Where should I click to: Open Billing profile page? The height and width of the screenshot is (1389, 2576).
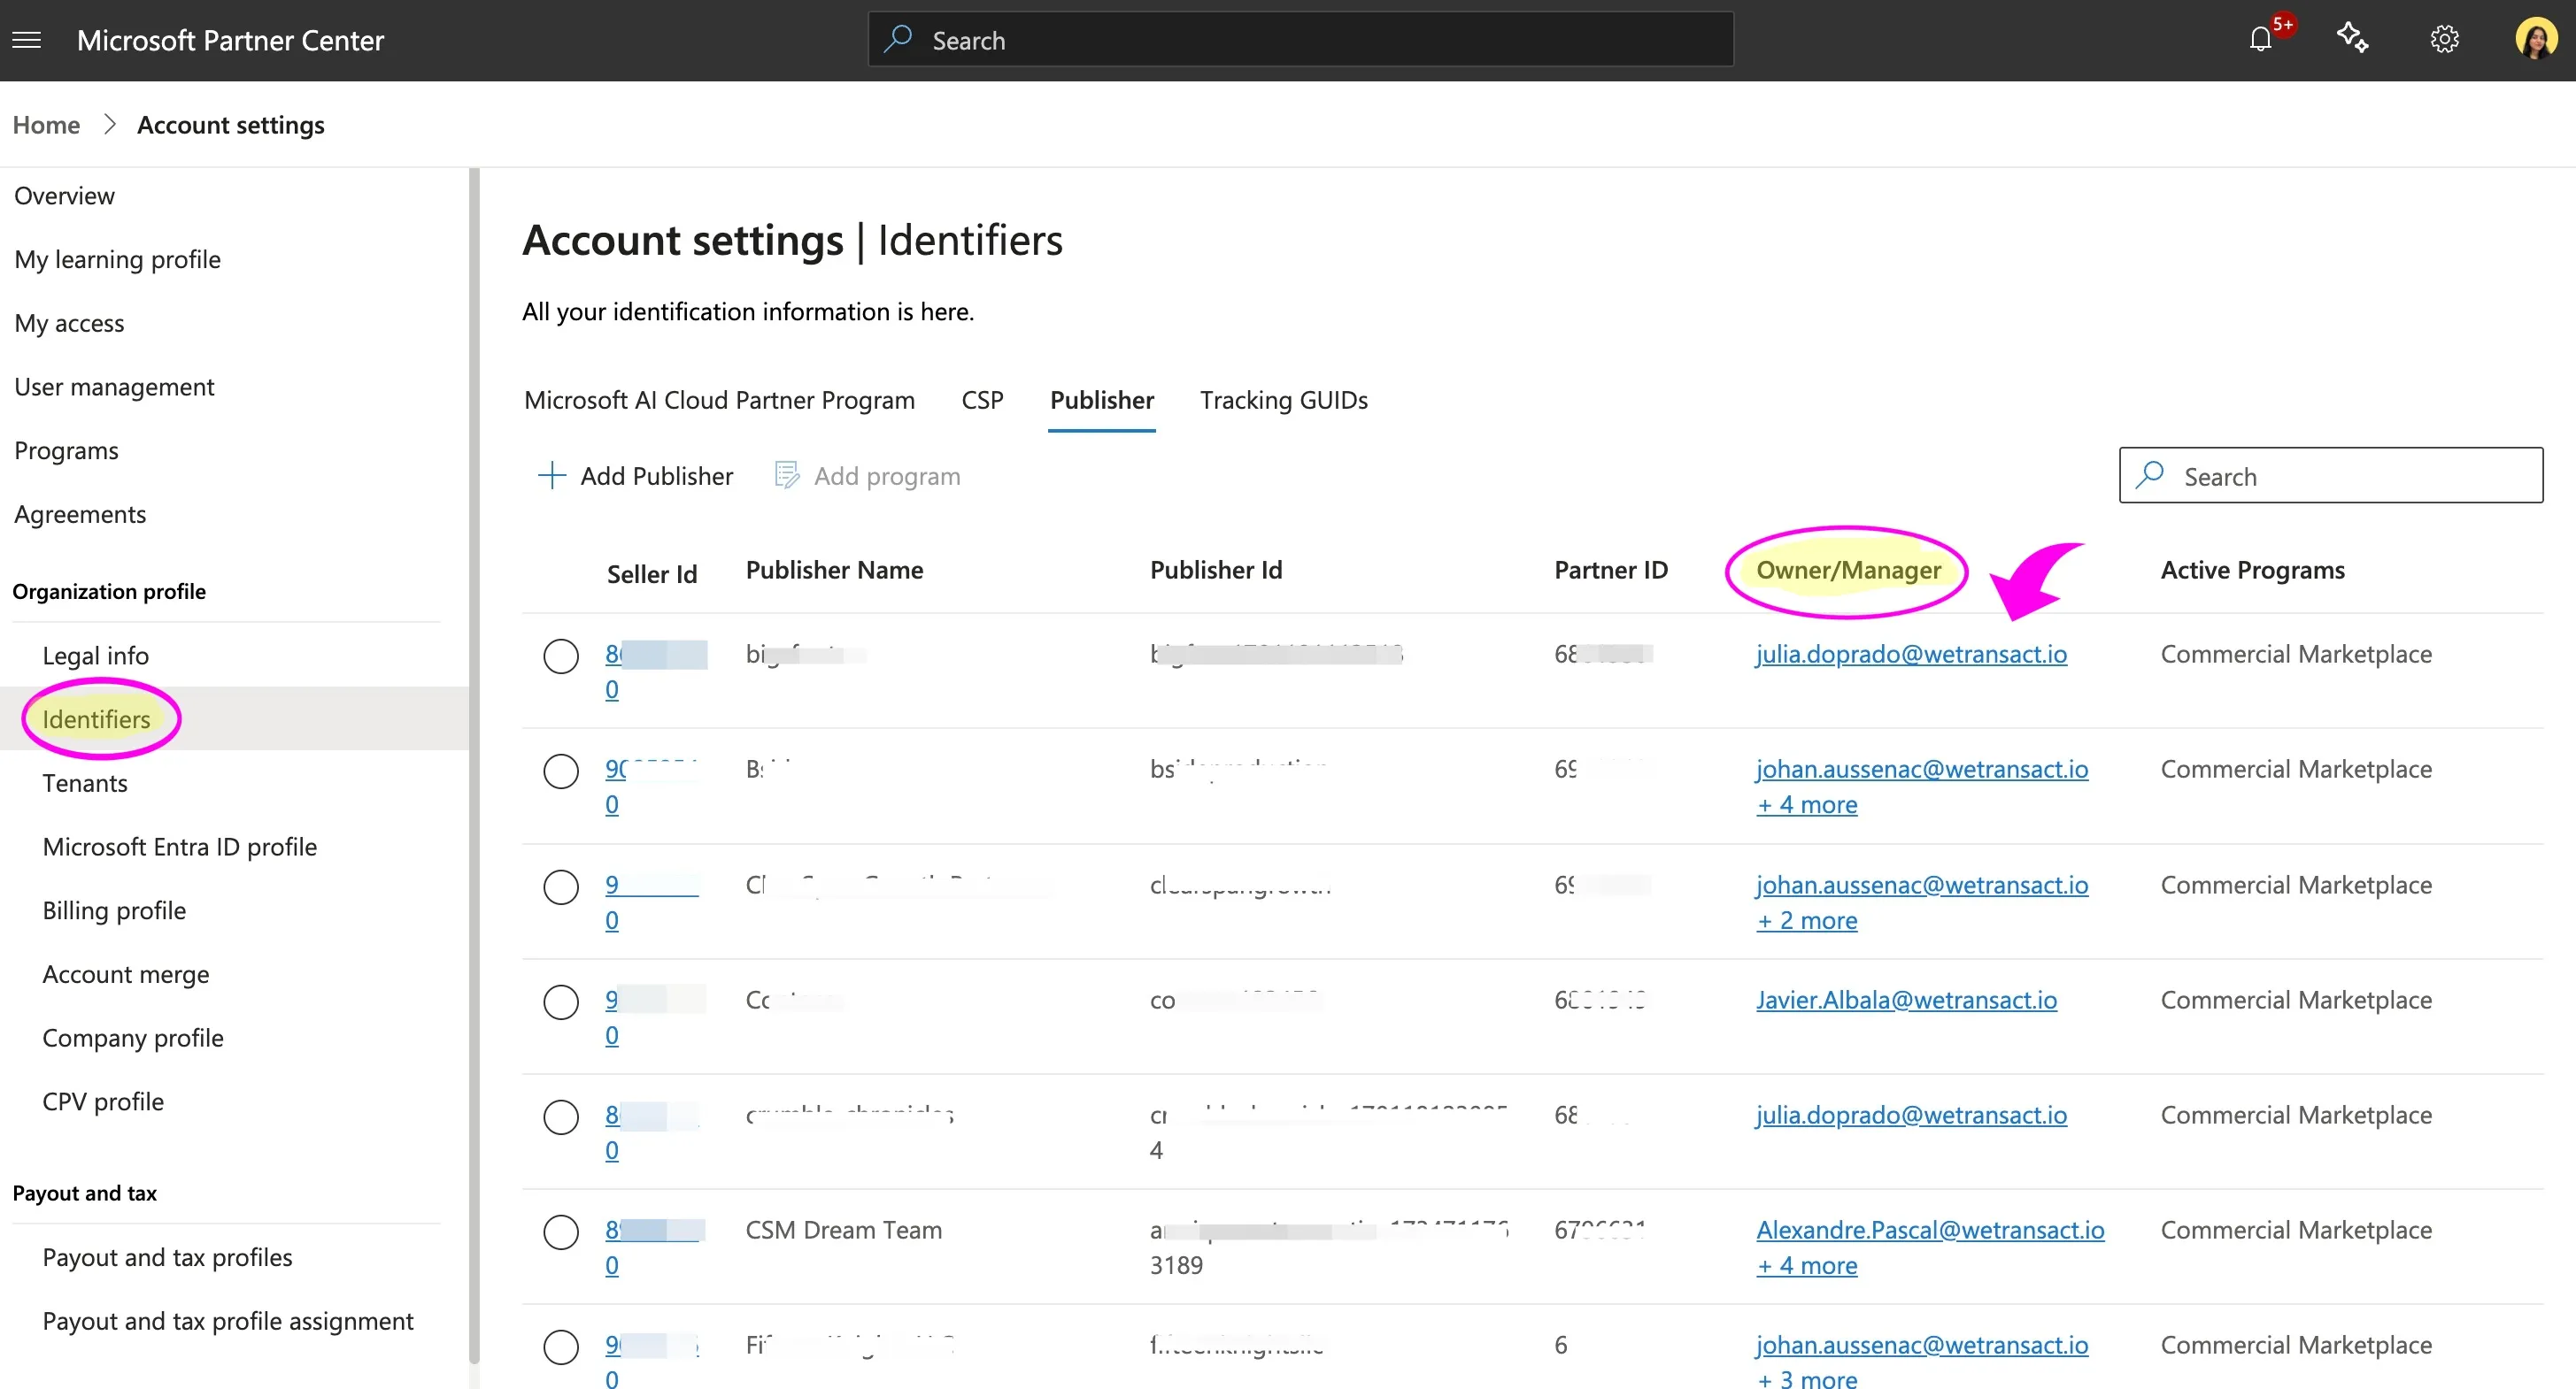[114, 910]
